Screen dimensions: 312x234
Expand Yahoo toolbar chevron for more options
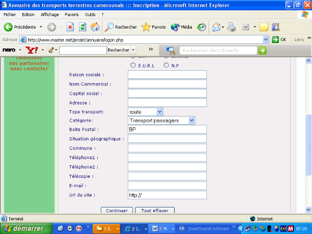click(x=151, y=49)
